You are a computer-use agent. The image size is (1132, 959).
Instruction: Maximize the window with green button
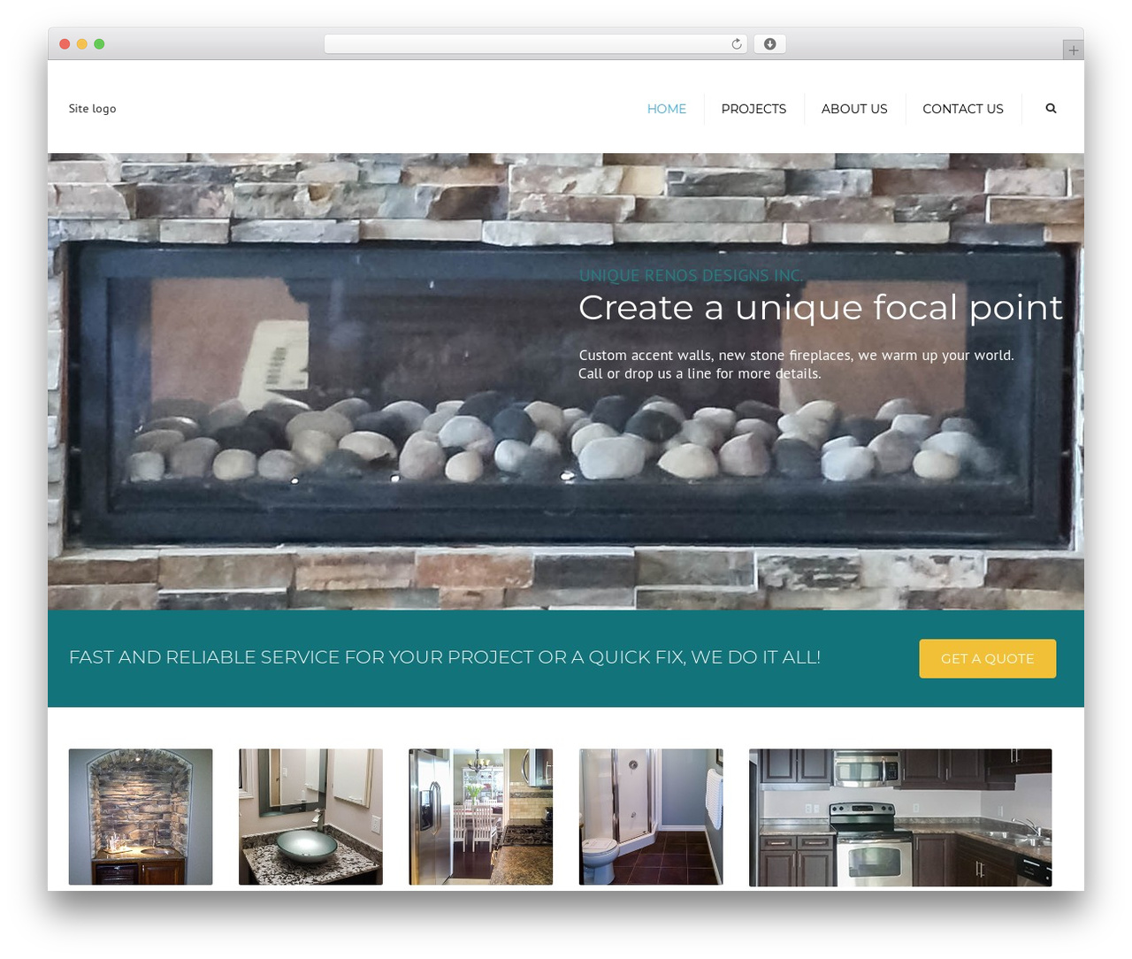pyautogui.click(x=99, y=44)
